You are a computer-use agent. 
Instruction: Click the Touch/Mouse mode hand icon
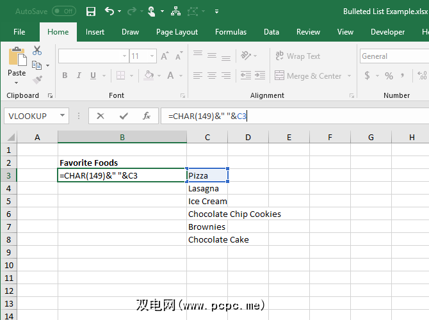[x=151, y=12]
